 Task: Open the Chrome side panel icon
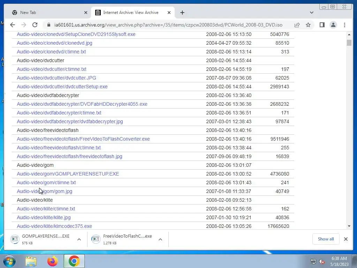click(322, 25)
